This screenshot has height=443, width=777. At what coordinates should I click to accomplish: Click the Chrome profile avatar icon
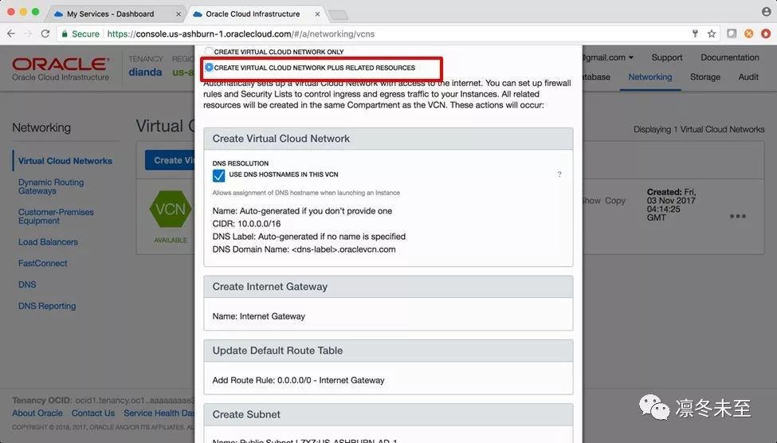(766, 12)
